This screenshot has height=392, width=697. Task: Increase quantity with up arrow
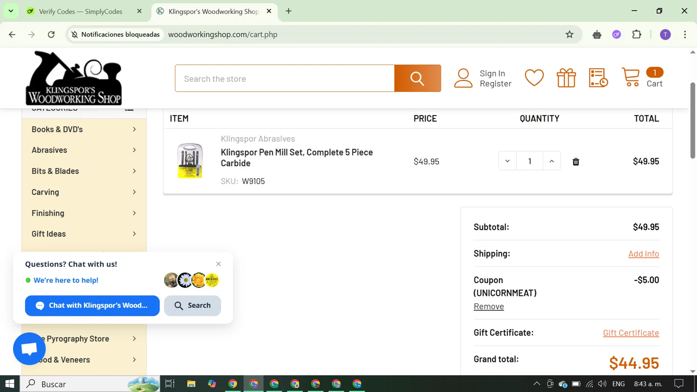pos(552,161)
